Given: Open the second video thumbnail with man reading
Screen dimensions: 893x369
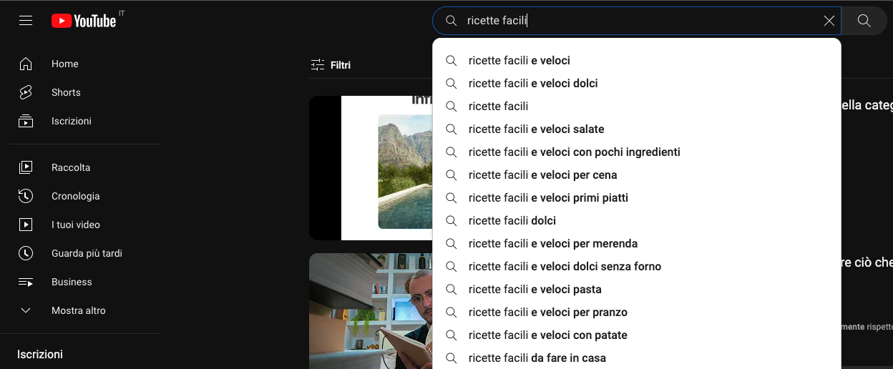Looking at the screenshot, I should pyautogui.click(x=371, y=311).
